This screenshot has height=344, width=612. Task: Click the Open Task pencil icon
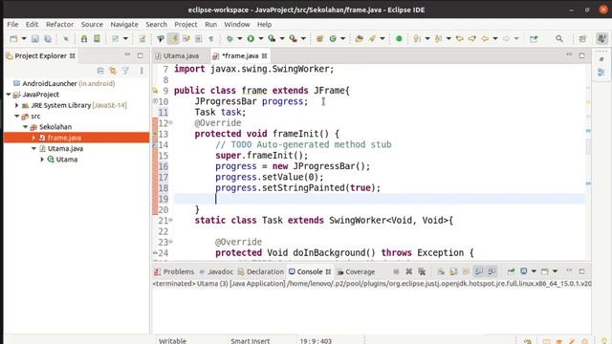coord(372,38)
